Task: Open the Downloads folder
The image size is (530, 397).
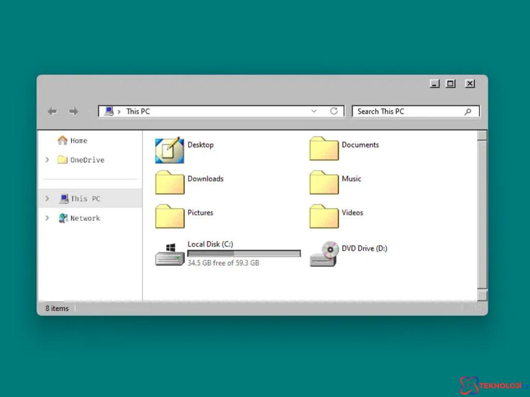Action: tap(169, 182)
